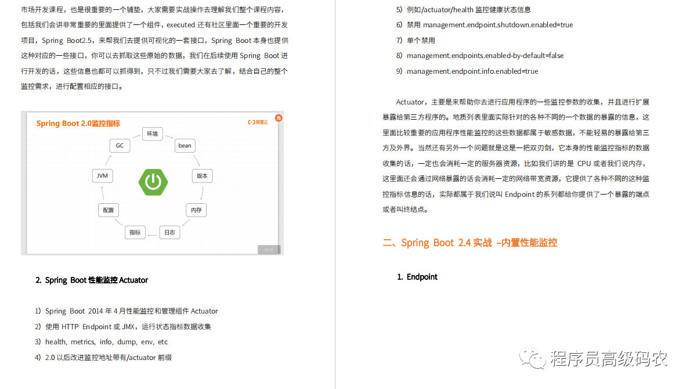Click the orange round icon on the slide corner

pos(279,118)
